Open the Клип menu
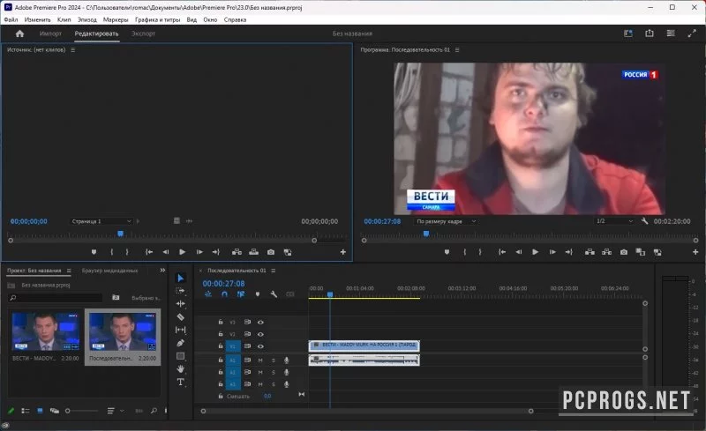Image resolution: width=706 pixels, height=431 pixels. pos(64,19)
